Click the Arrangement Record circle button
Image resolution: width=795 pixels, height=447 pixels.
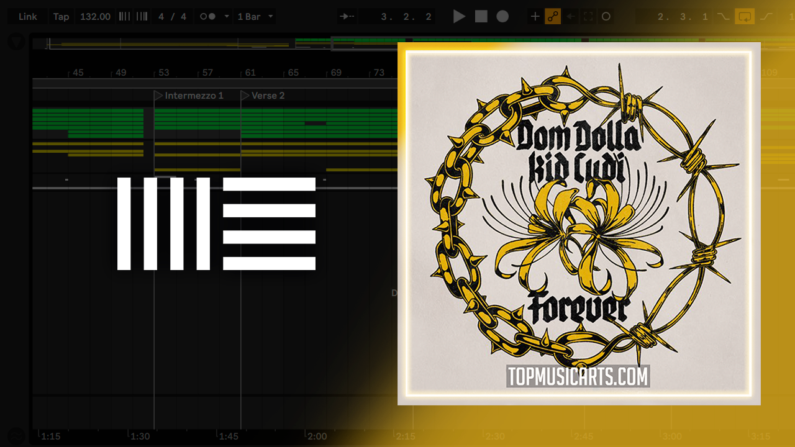[502, 17]
